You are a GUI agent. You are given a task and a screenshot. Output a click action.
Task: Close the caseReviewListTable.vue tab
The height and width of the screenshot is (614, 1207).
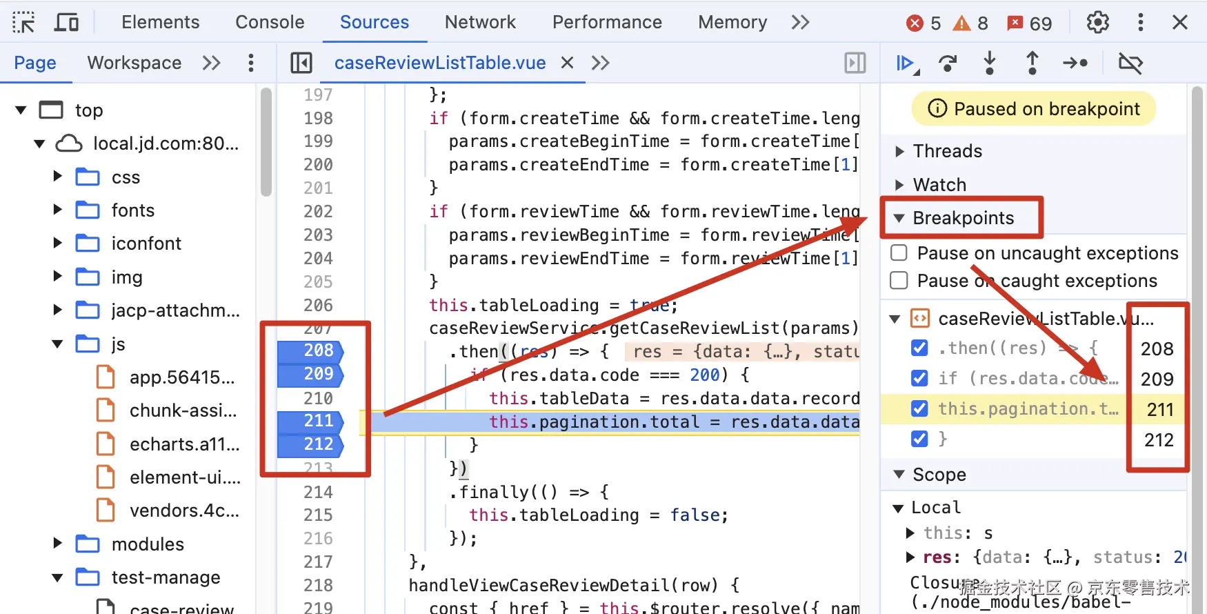click(567, 63)
